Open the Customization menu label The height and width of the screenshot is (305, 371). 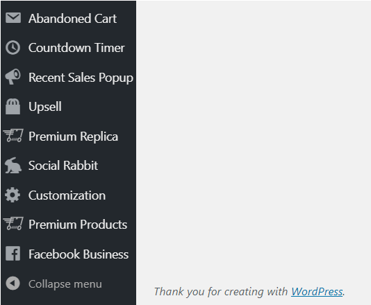(x=67, y=195)
